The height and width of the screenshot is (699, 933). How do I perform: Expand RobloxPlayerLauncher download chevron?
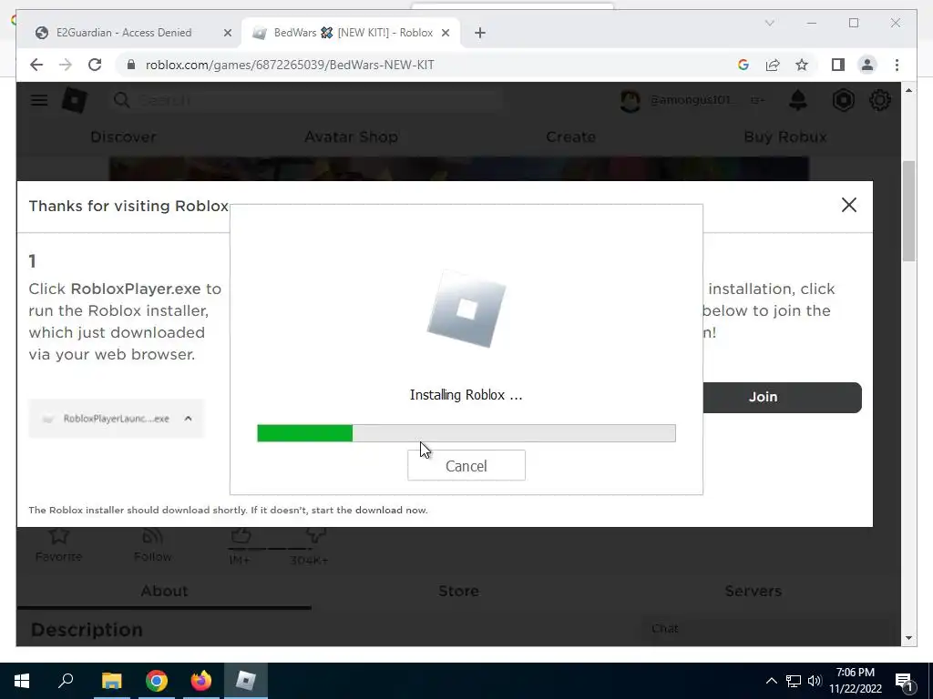(188, 419)
